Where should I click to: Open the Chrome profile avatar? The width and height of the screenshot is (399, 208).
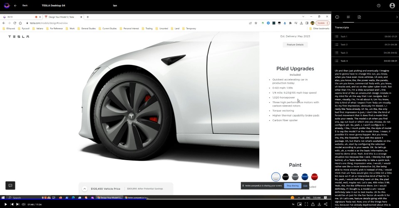[x=312, y=23]
